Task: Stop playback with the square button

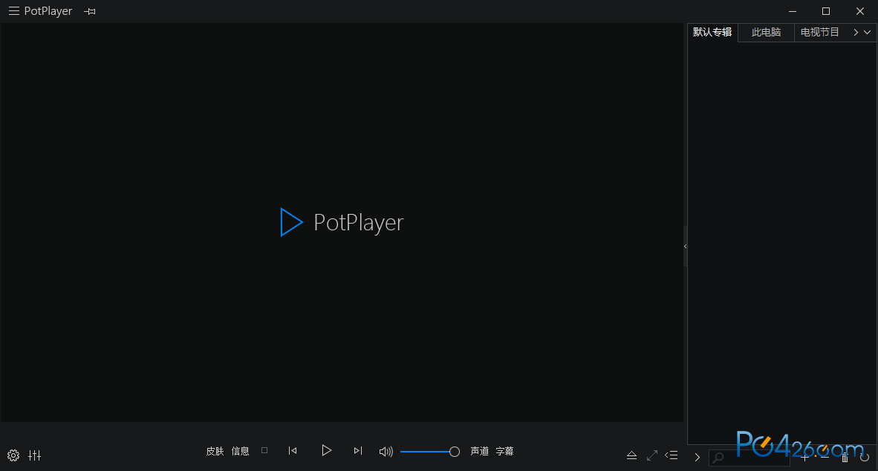Action: [264, 450]
